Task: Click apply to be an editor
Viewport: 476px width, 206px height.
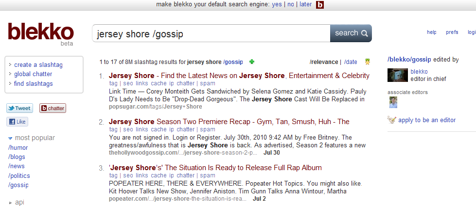Action: click(x=427, y=120)
